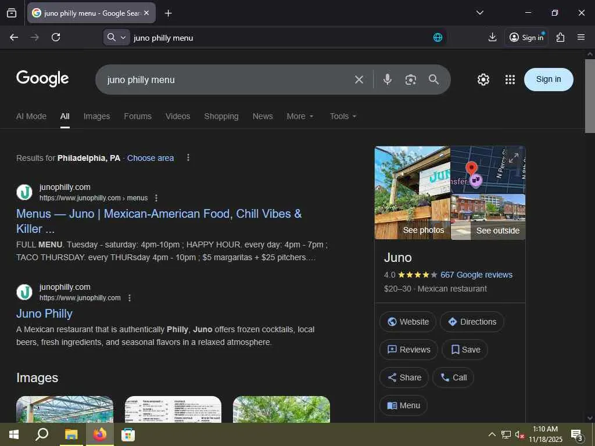Open Microsoft Store from taskbar
Image resolution: width=595 pixels, height=446 pixels.
coord(128,434)
